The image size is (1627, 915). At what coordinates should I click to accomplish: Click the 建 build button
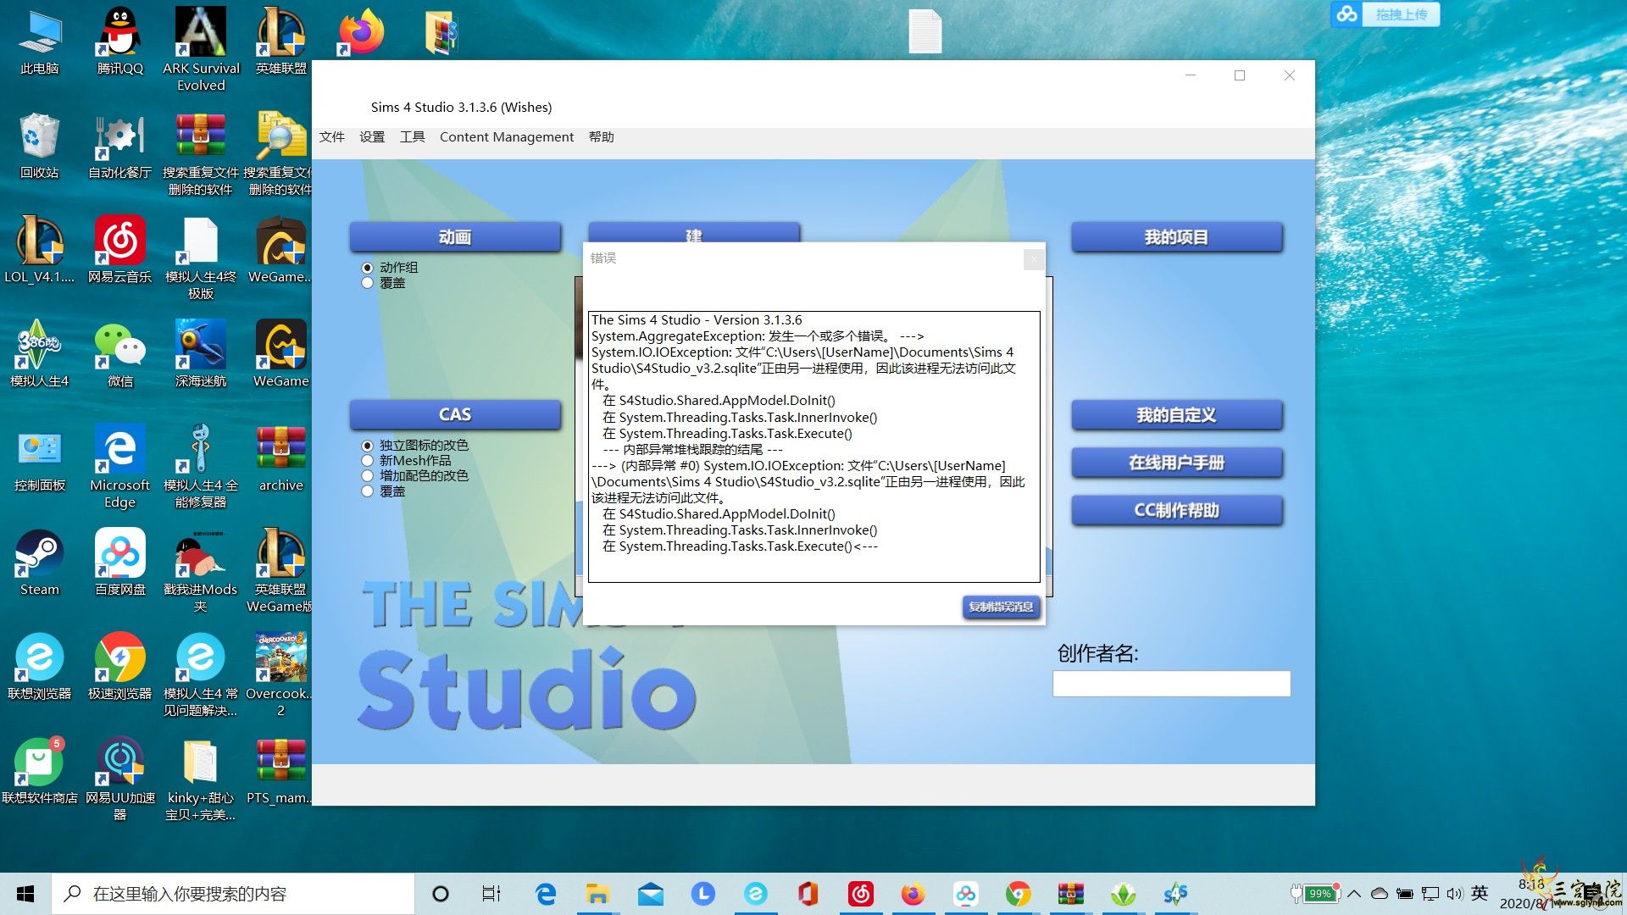pyautogui.click(x=694, y=233)
